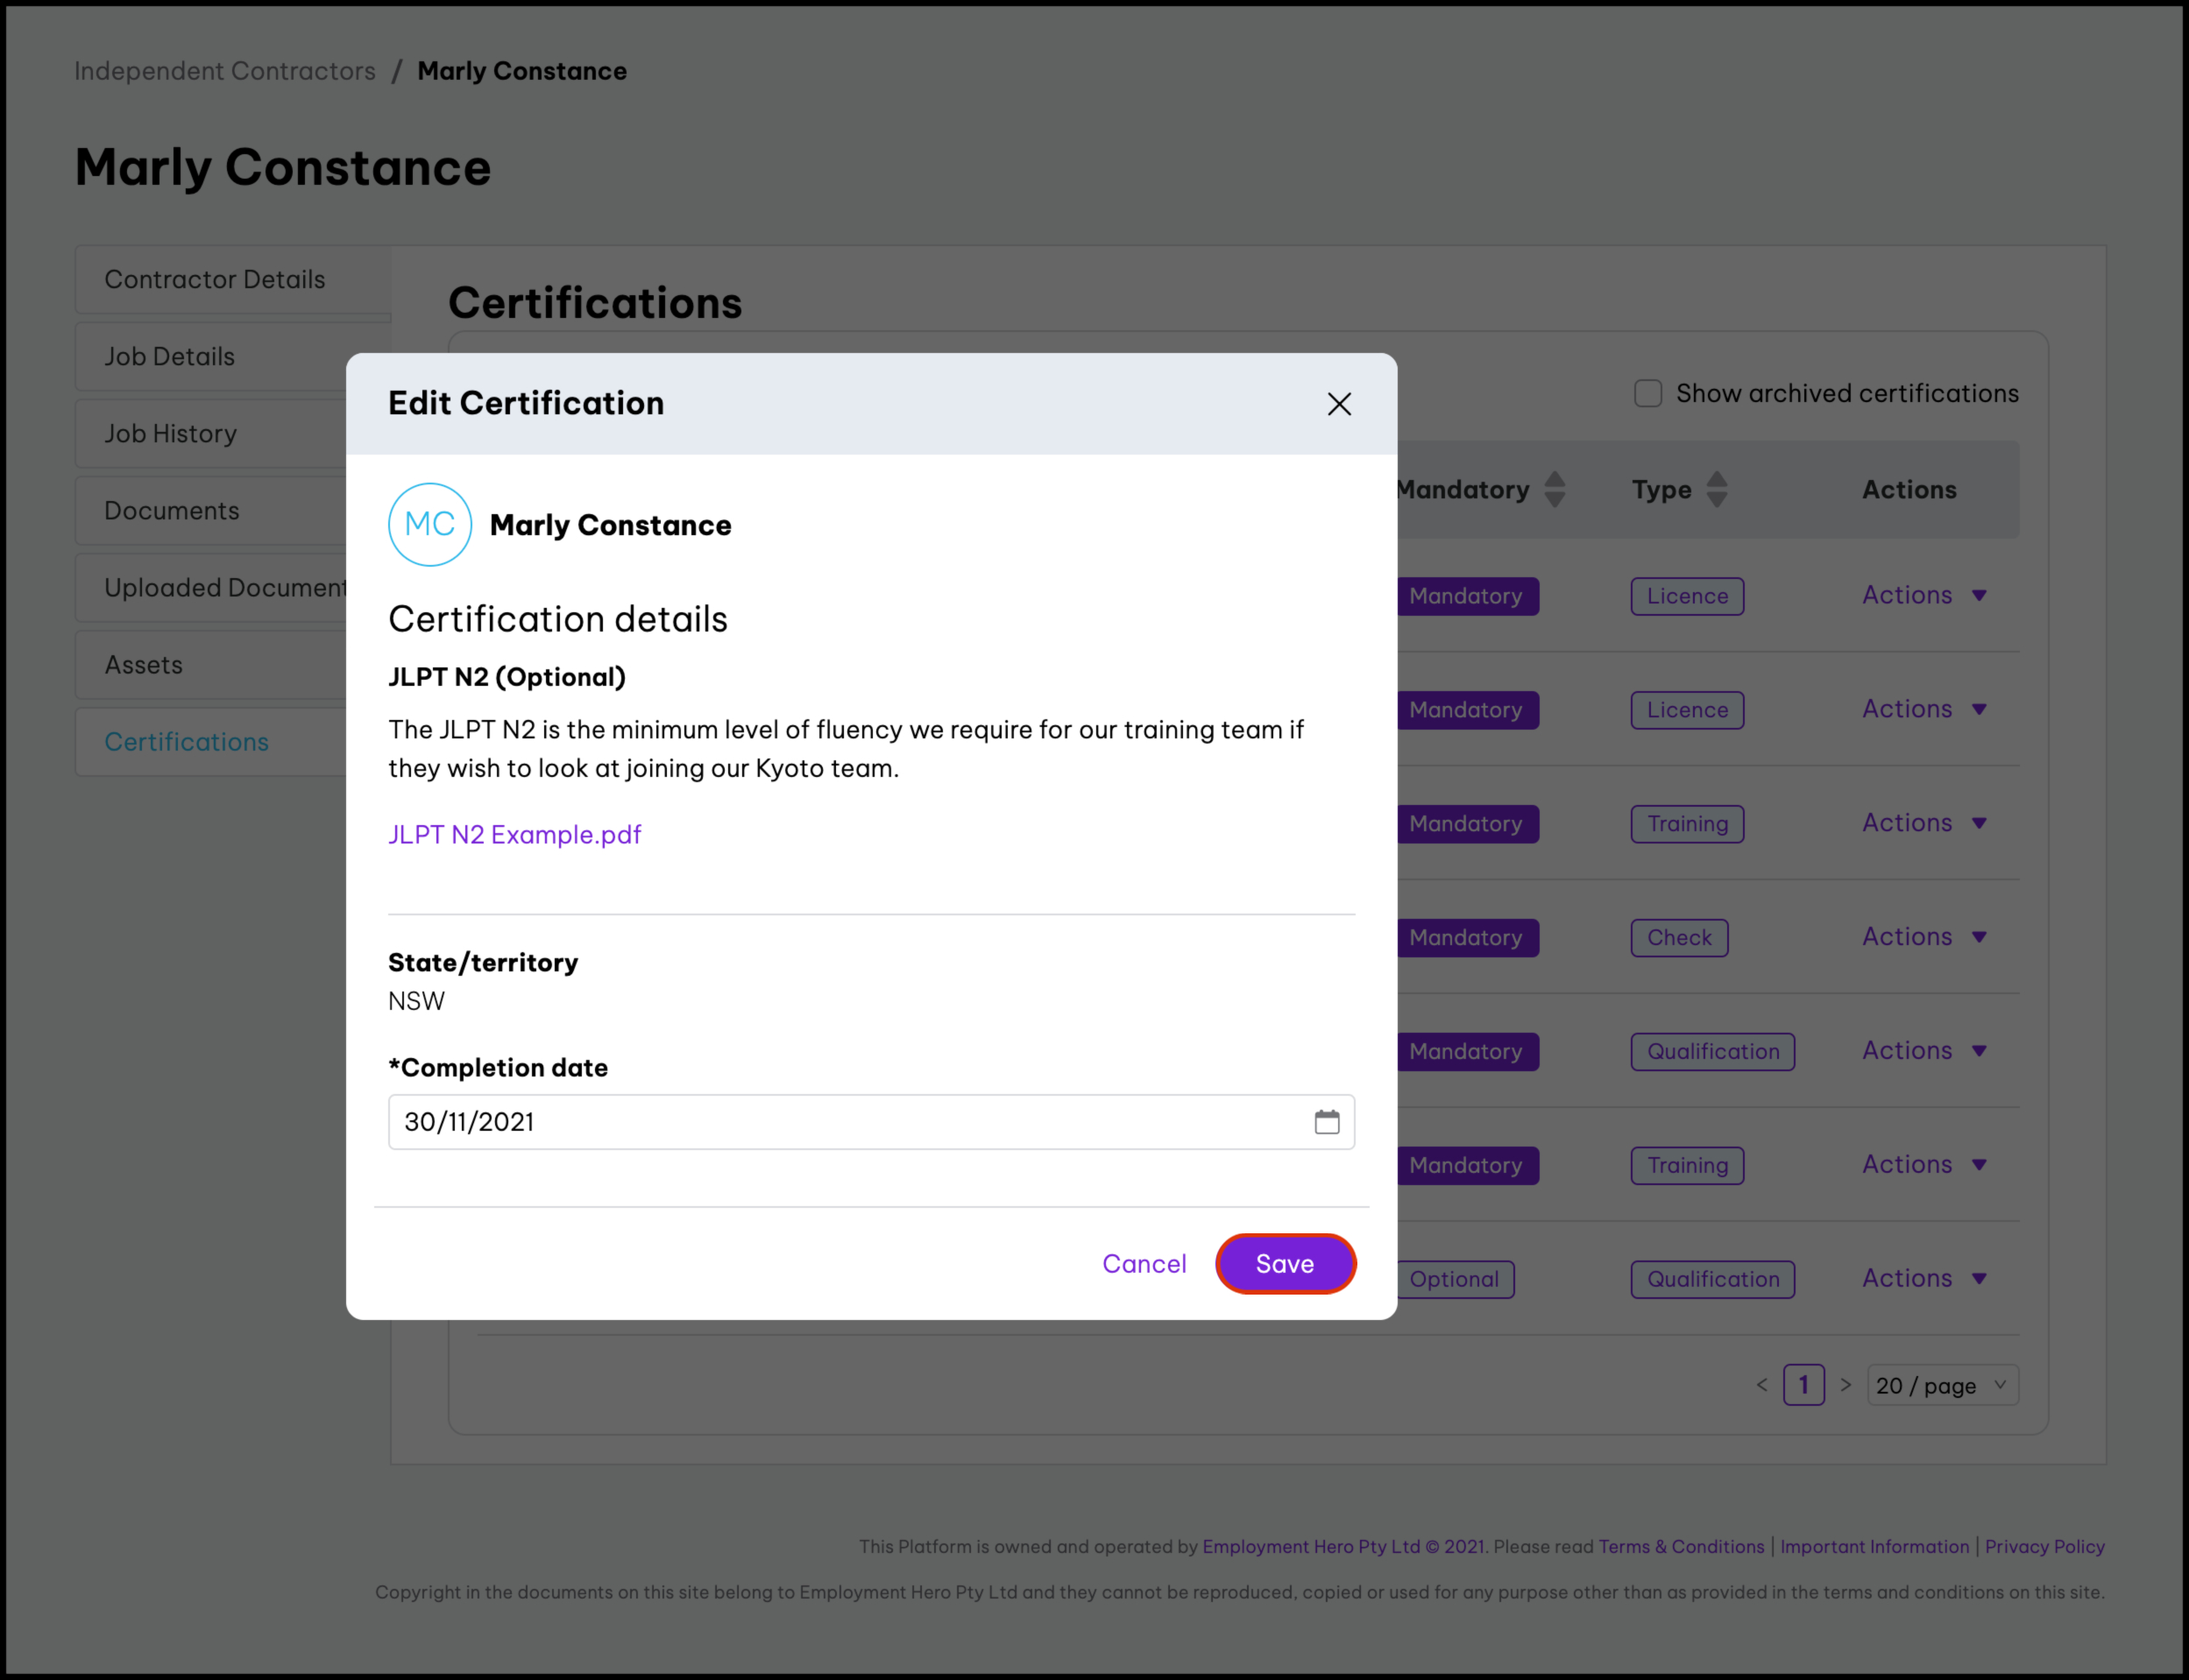
Task: Open the Job Details tab
Action: [170, 357]
